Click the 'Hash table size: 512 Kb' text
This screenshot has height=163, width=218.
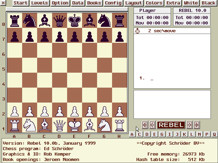tap(170, 160)
